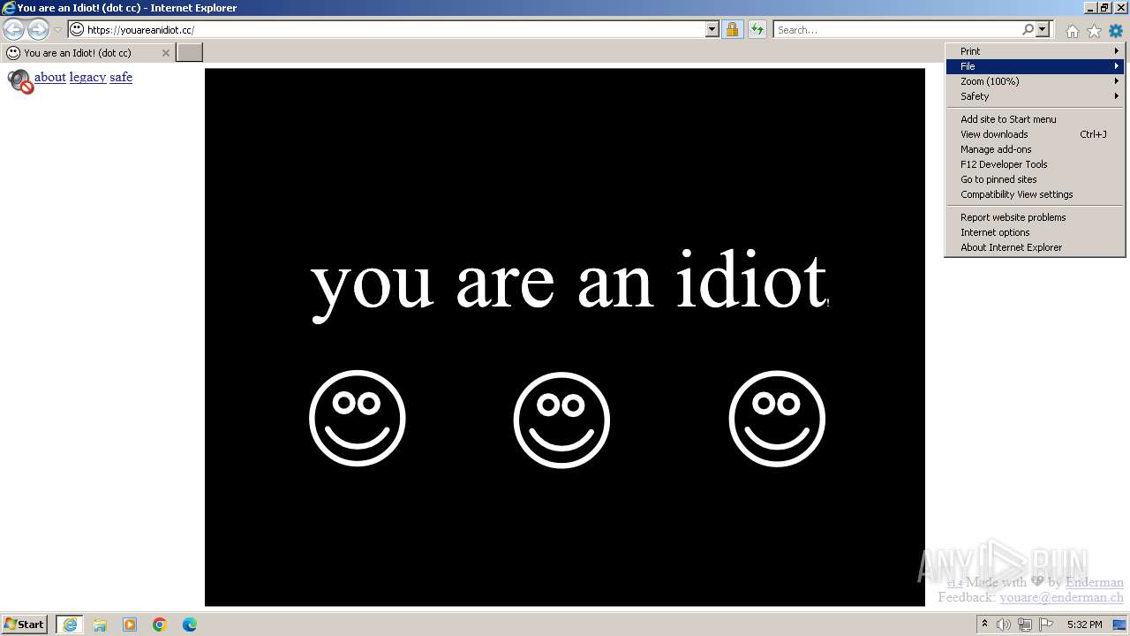The image size is (1130, 636).
Task: Focus the address bar URL field
Action: [x=395, y=30]
